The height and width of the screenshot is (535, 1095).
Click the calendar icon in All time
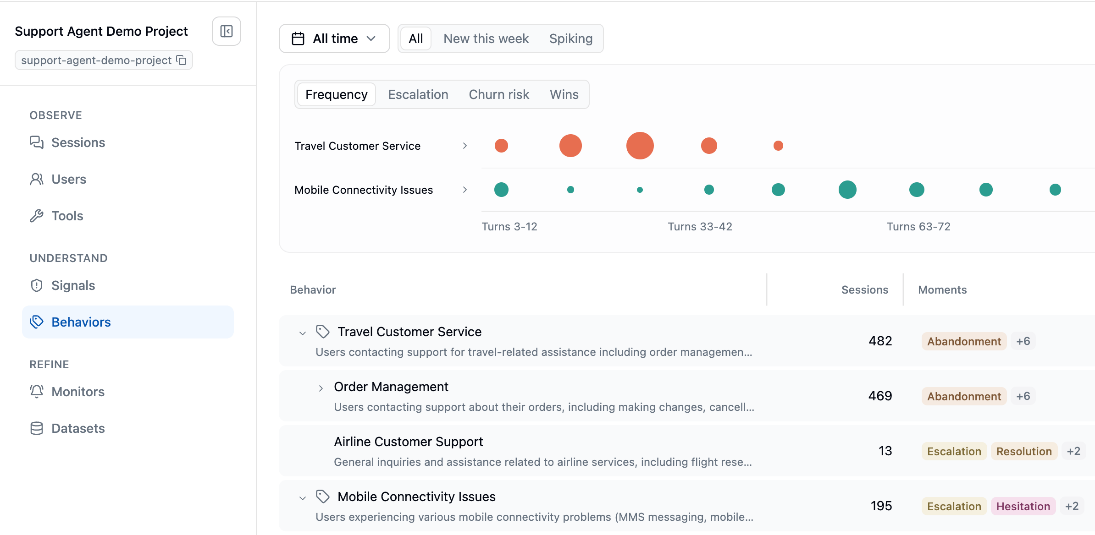tap(298, 38)
